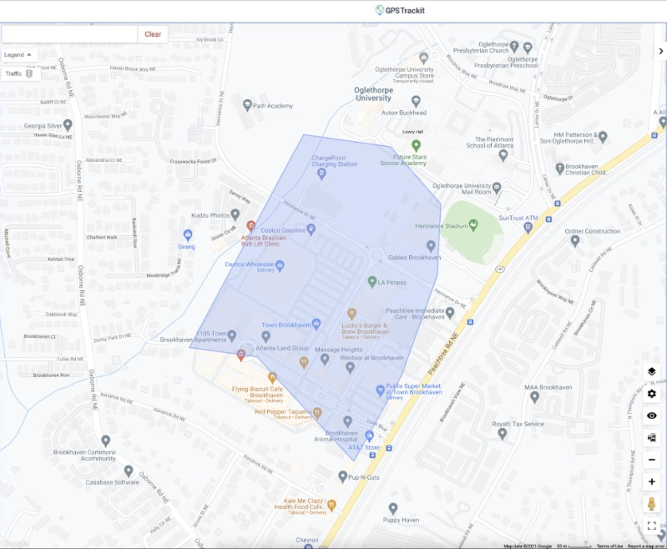The image size is (667, 549).
Task: Select the Path Academy pin
Action: (248, 105)
